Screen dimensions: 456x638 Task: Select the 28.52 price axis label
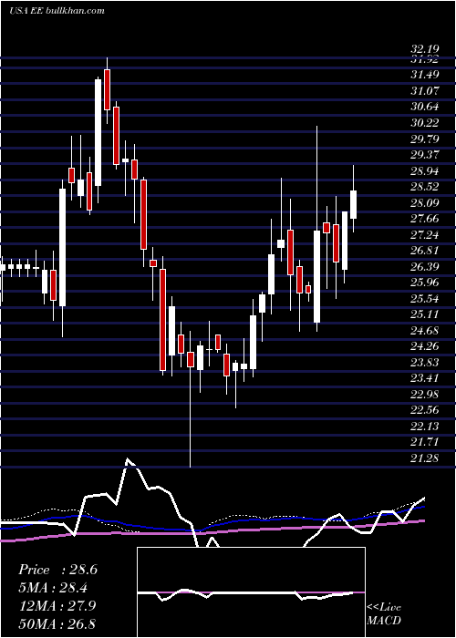coord(424,187)
